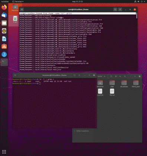Viewport: 147px width, 156px height.
Task: Click search icon in the Files window
Action: point(111,77)
